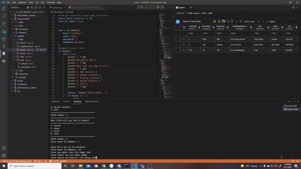Open the Selection menu

[x=22, y=2]
